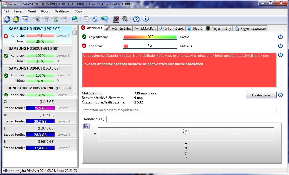The width and height of the screenshot is (289, 175).
Task: Click the loudspeaker toolbar icon
Action: pyautogui.click(x=125, y=19)
